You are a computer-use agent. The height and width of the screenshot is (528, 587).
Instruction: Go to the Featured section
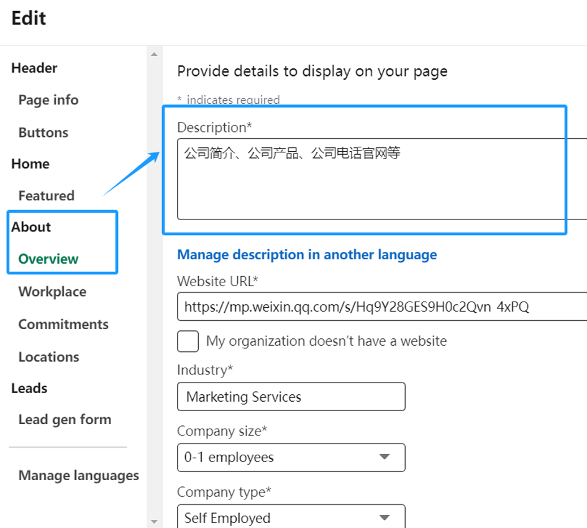pos(47,196)
